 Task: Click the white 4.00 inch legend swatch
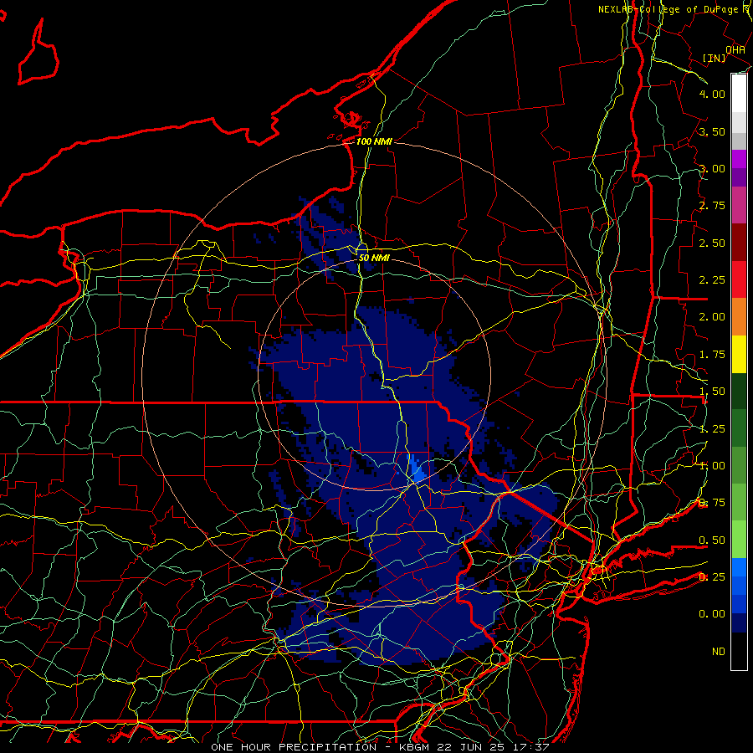(739, 94)
